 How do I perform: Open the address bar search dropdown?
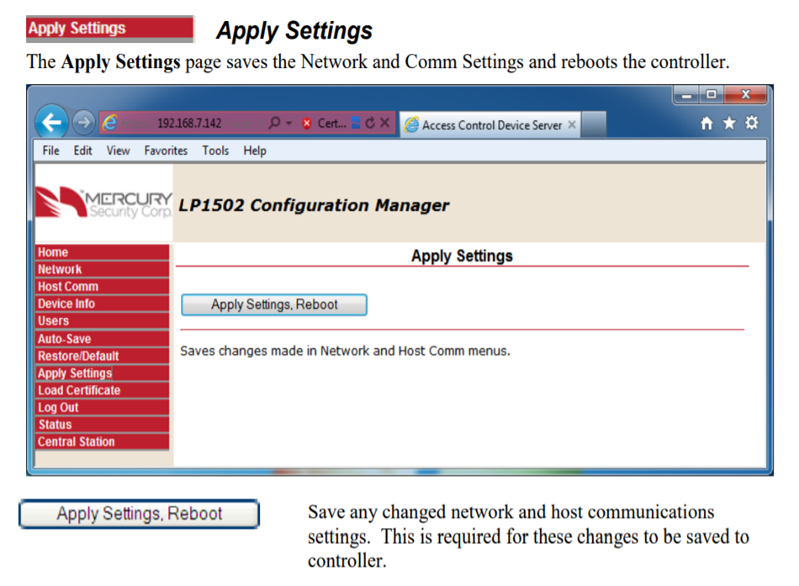pos(289,122)
